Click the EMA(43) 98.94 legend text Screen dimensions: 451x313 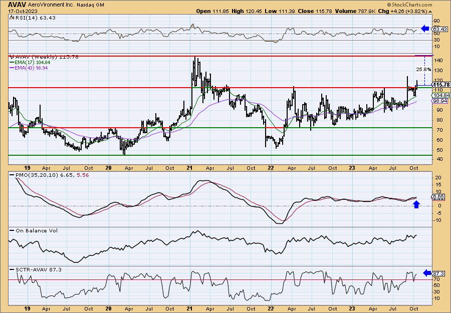(31, 68)
